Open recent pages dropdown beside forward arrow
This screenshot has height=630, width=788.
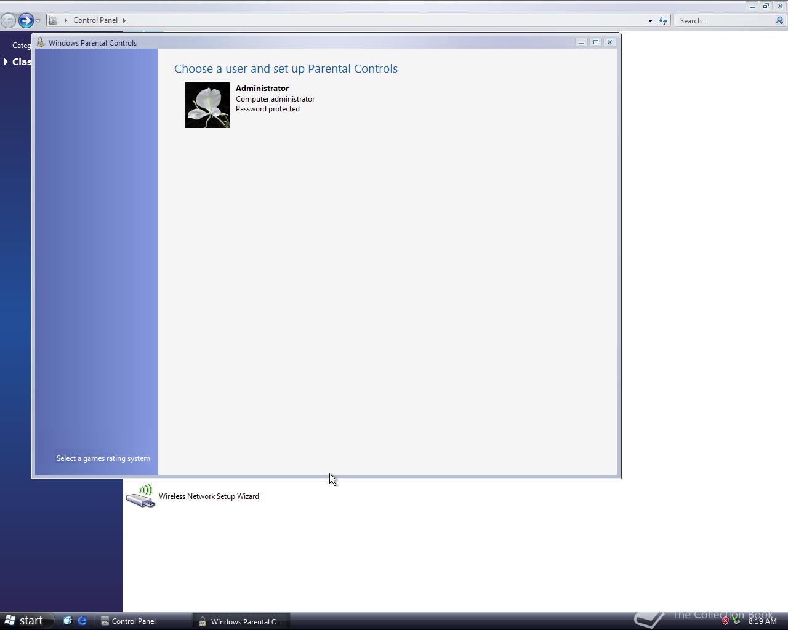click(x=38, y=21)
